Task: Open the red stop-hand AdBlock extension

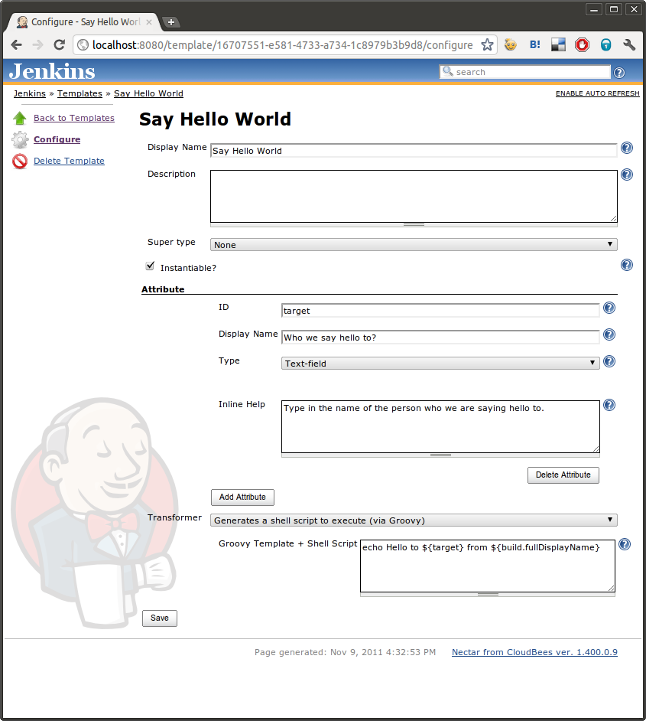Action: [582, 44]
